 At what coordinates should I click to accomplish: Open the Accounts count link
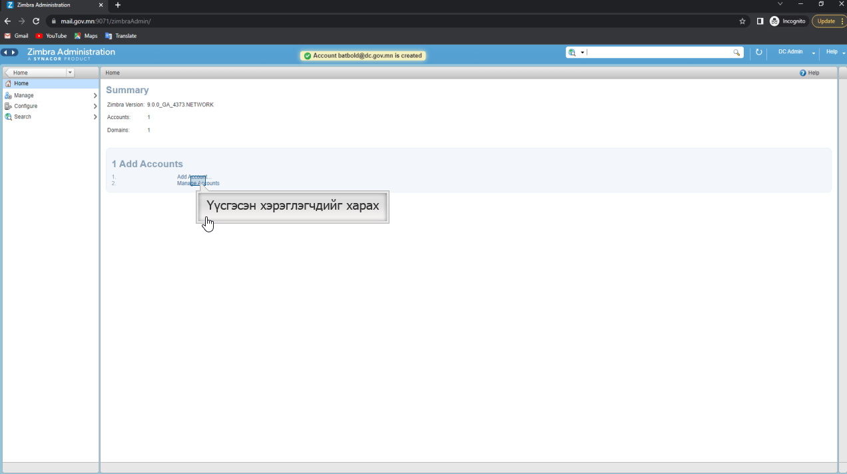coord(148,117)
